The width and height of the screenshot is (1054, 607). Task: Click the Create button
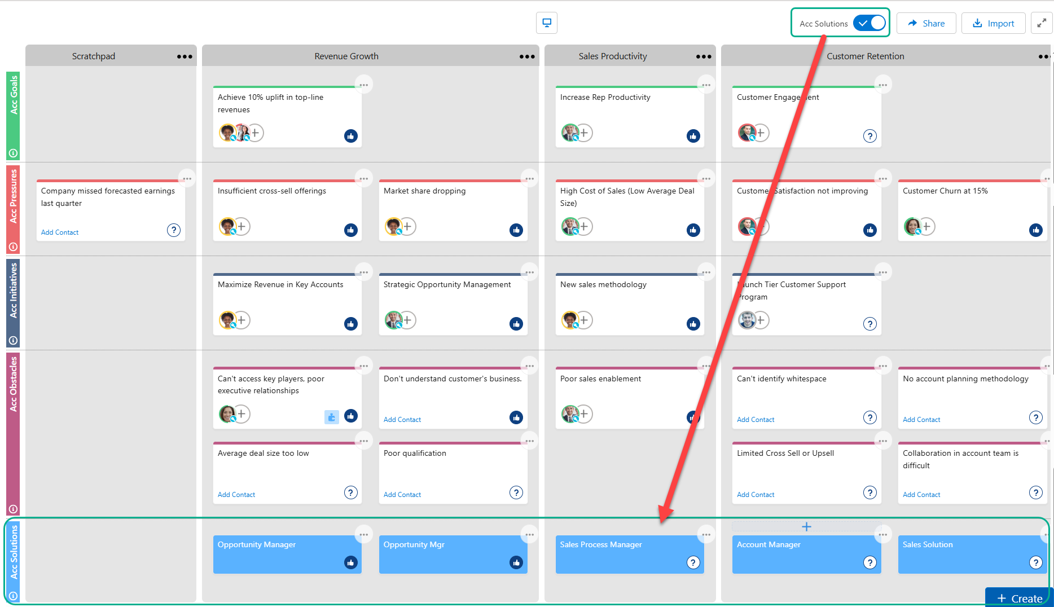tap(1019, 598)
